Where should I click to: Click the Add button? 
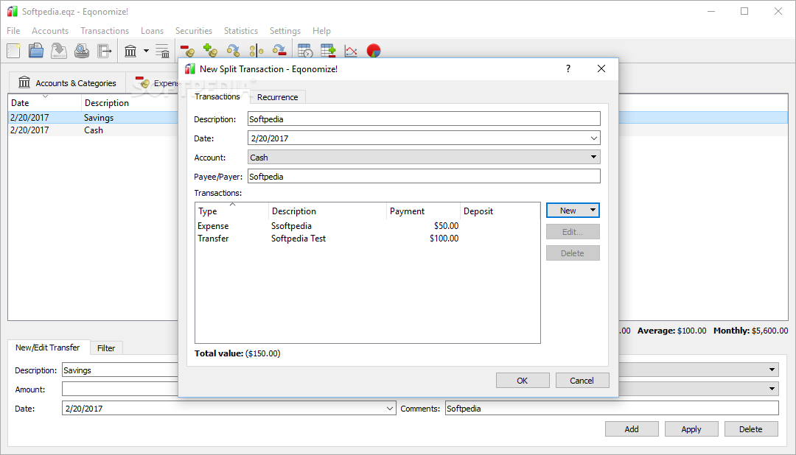[x=632, y=429]
